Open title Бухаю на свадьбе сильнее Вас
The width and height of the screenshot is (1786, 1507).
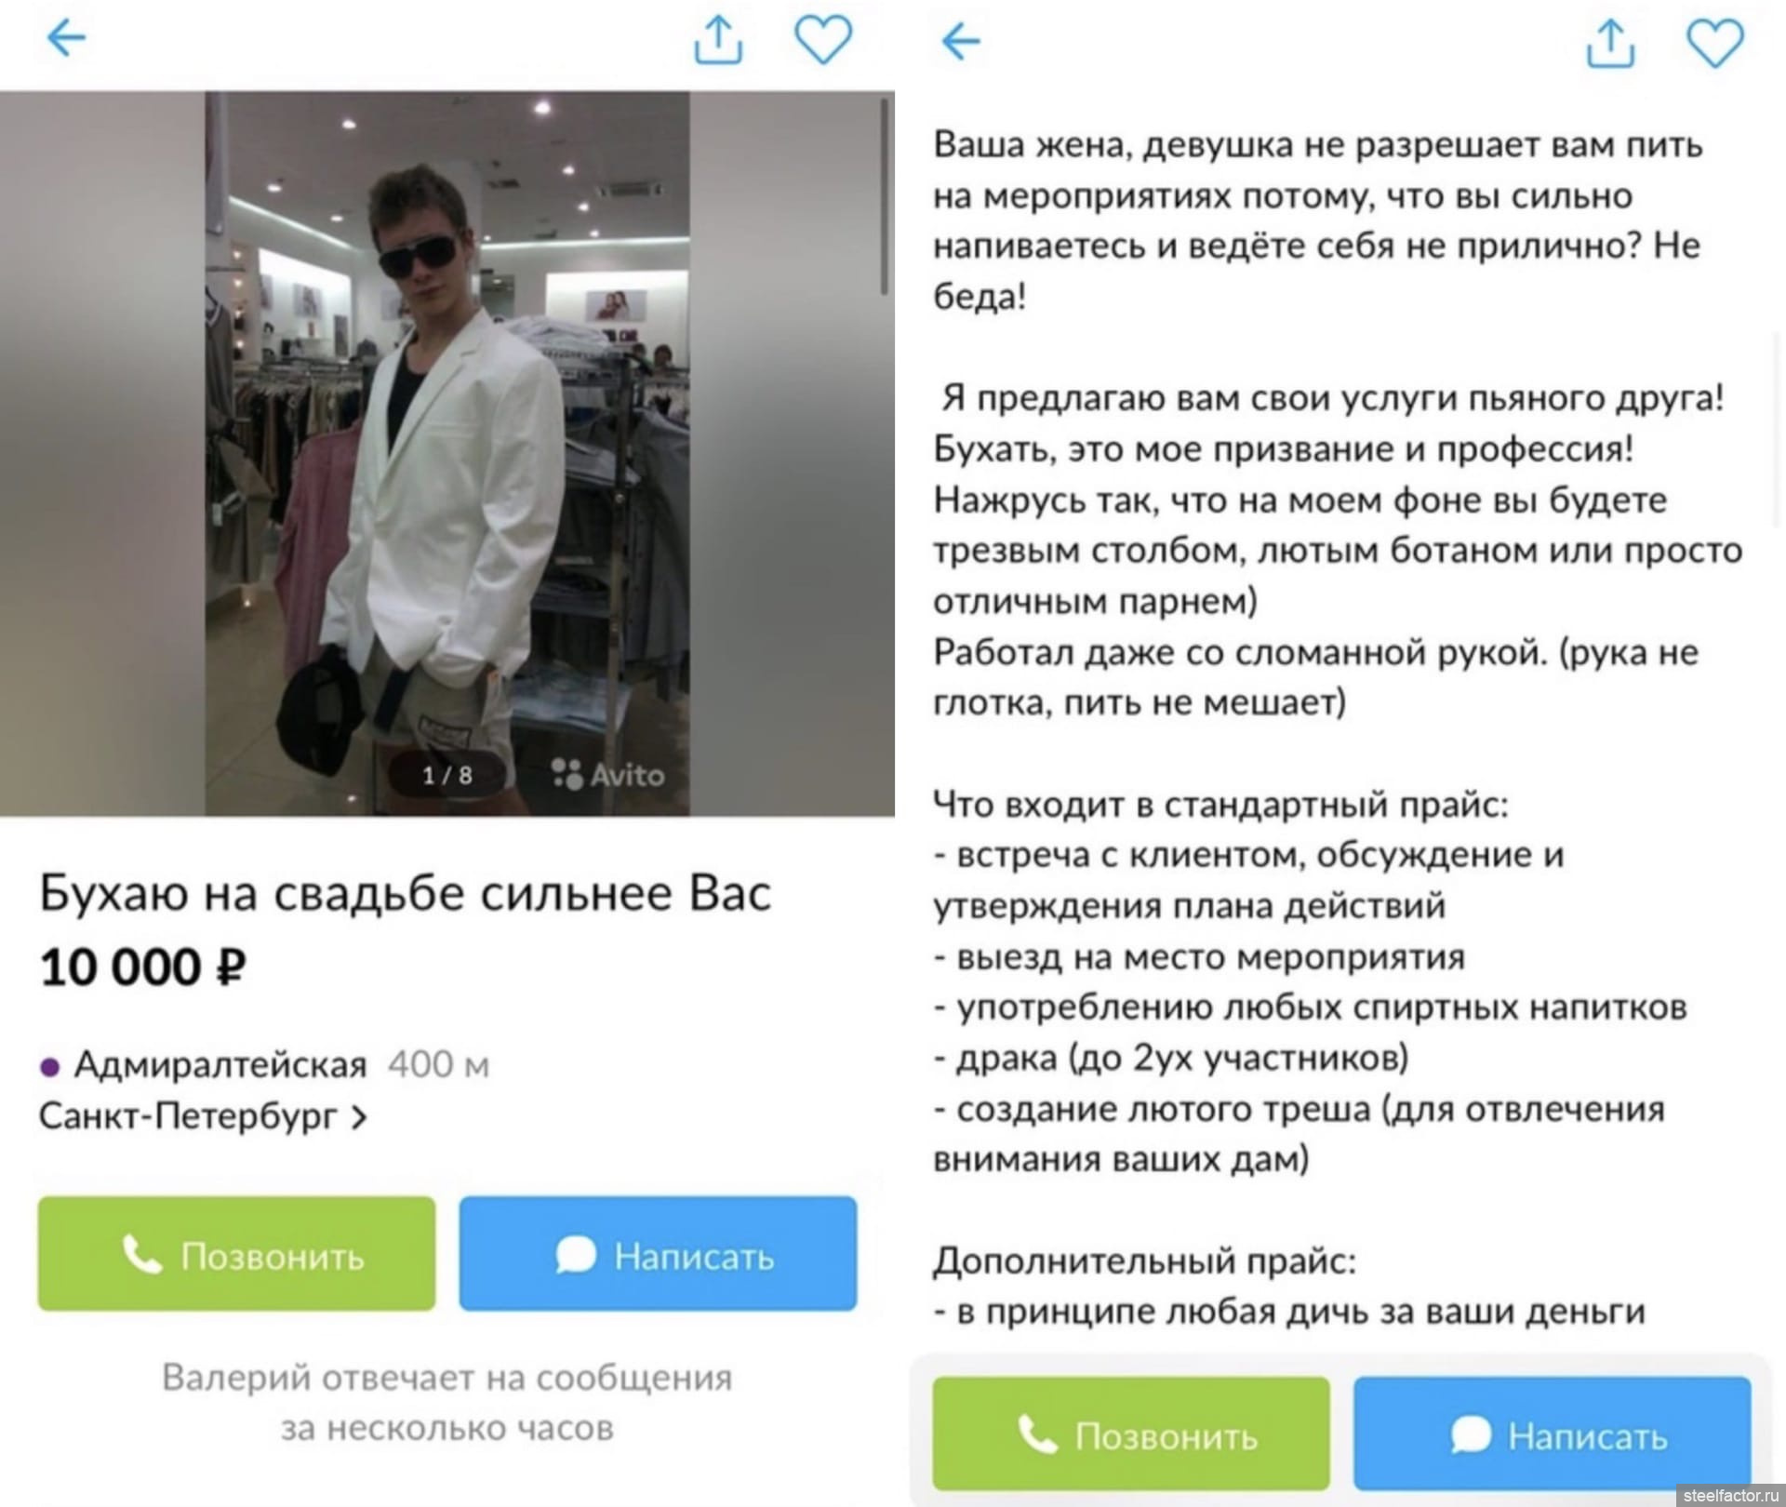click(406, 893)
